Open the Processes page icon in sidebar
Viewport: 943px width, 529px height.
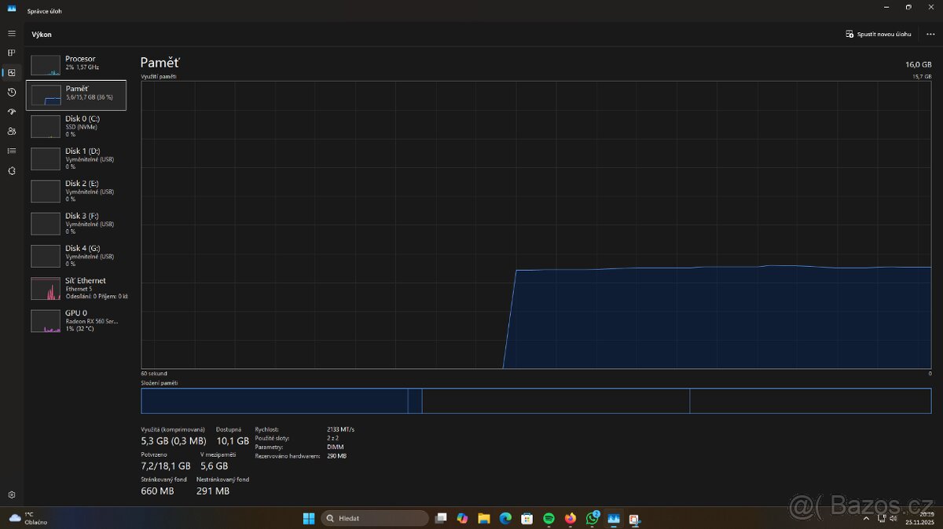[x=11, y=53]
